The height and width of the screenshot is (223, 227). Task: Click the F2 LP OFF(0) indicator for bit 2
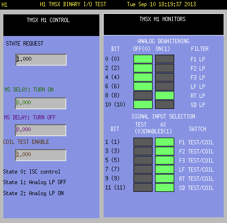[x=143, y=68]
